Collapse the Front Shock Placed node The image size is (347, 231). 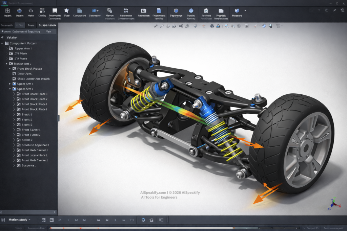coord(10,69)
